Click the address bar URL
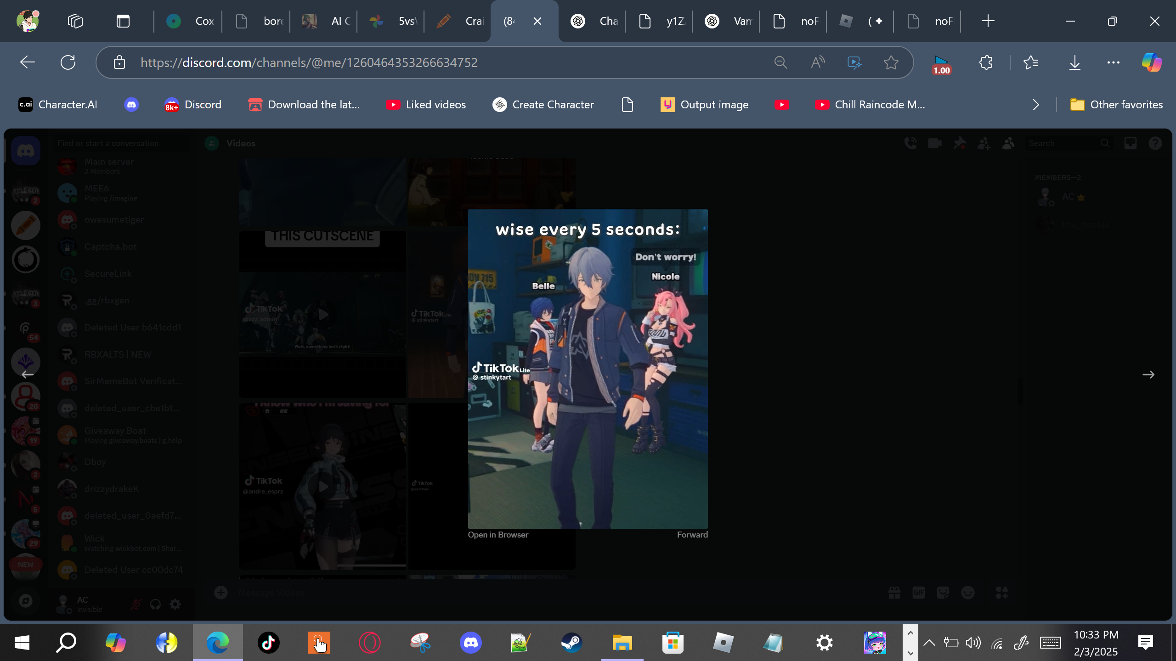Image resolution: width=1176 pixels, height=661 pixels. pos(309,62)
